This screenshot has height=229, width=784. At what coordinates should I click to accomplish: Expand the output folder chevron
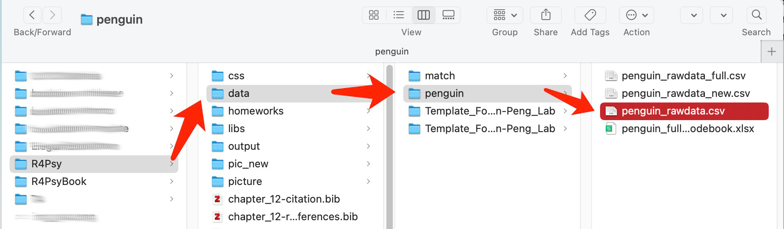(x=368, y=146)
